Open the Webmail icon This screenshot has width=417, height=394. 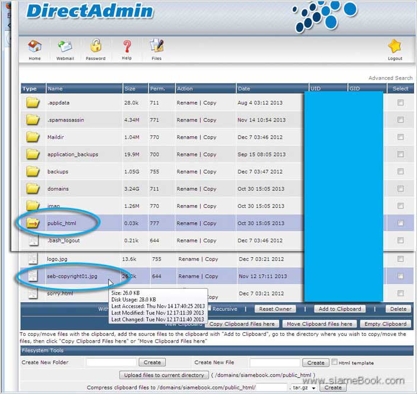(x=65, y=46)
